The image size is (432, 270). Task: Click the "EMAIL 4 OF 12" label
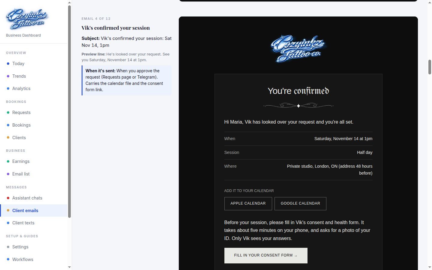pyautogui.click(x=96, y=19)
